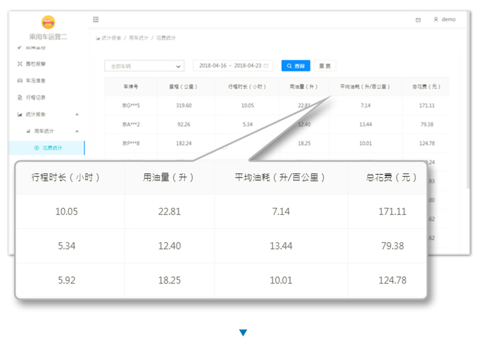Image resolution: width=478 pixels, height=339 pixels.
Task: Click the orange car logo
Action: tap(48, 22)
